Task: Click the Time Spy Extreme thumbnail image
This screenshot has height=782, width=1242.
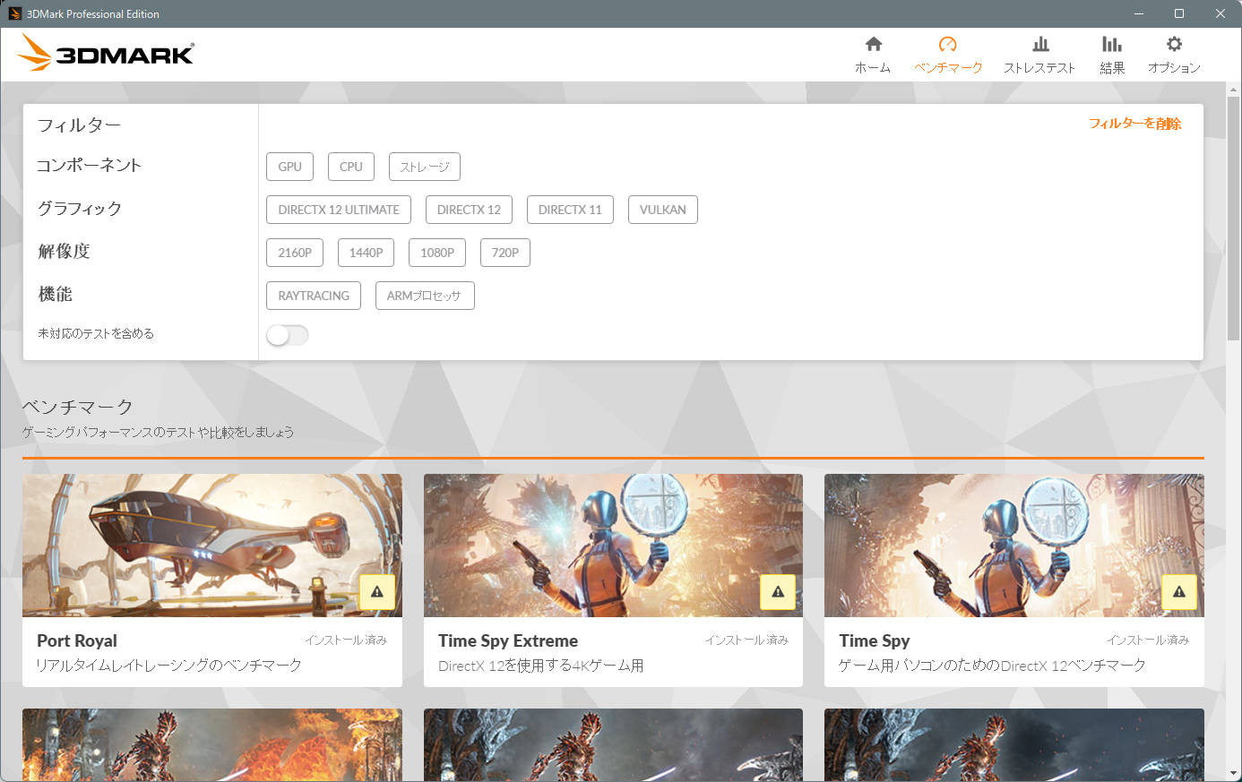Action: click(613, 546)
